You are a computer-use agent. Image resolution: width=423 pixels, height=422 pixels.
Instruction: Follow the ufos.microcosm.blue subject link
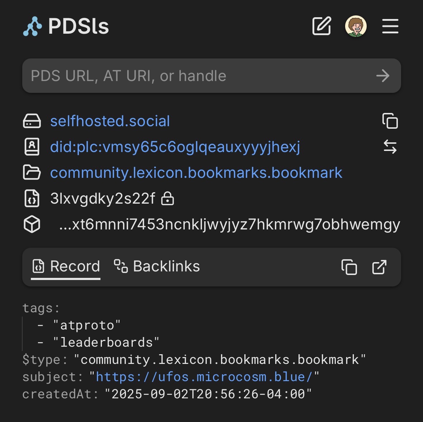click(x=204, y=377)
